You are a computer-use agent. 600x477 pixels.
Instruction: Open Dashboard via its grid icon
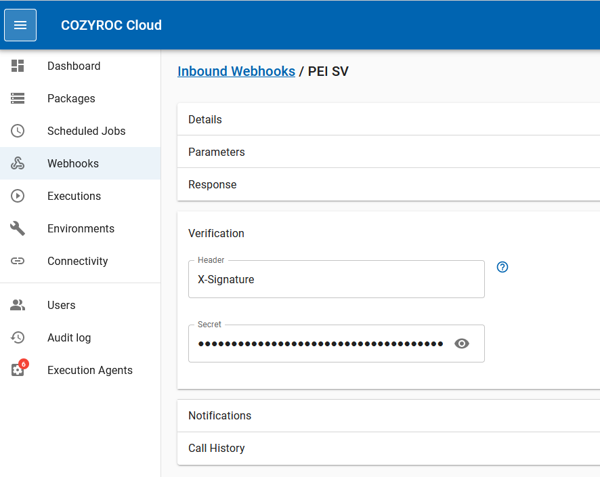18,66
